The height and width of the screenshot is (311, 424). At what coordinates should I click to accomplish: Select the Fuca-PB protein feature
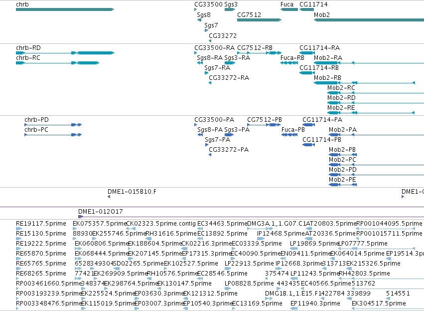[289, 135]
